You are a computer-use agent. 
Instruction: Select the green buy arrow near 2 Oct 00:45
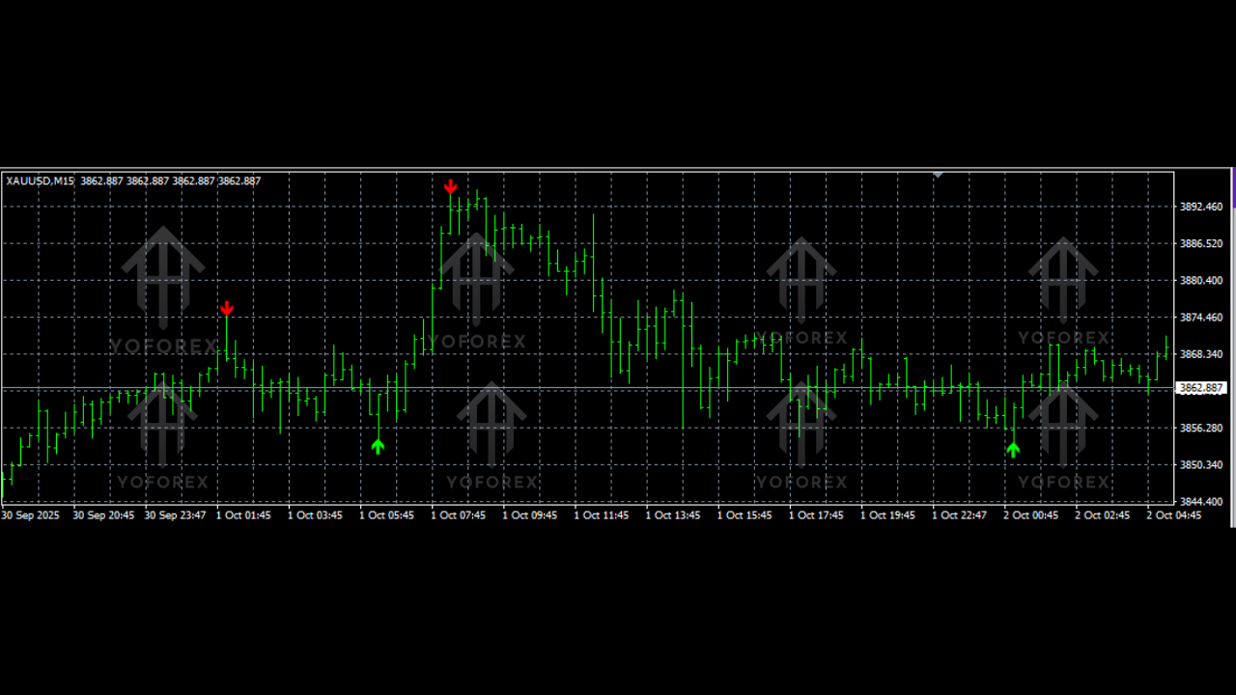pos(1012,449)
